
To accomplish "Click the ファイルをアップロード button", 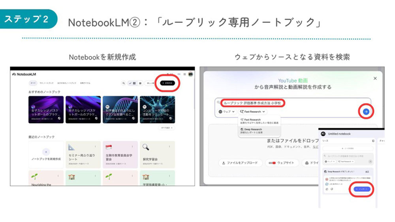I will 240,163.
